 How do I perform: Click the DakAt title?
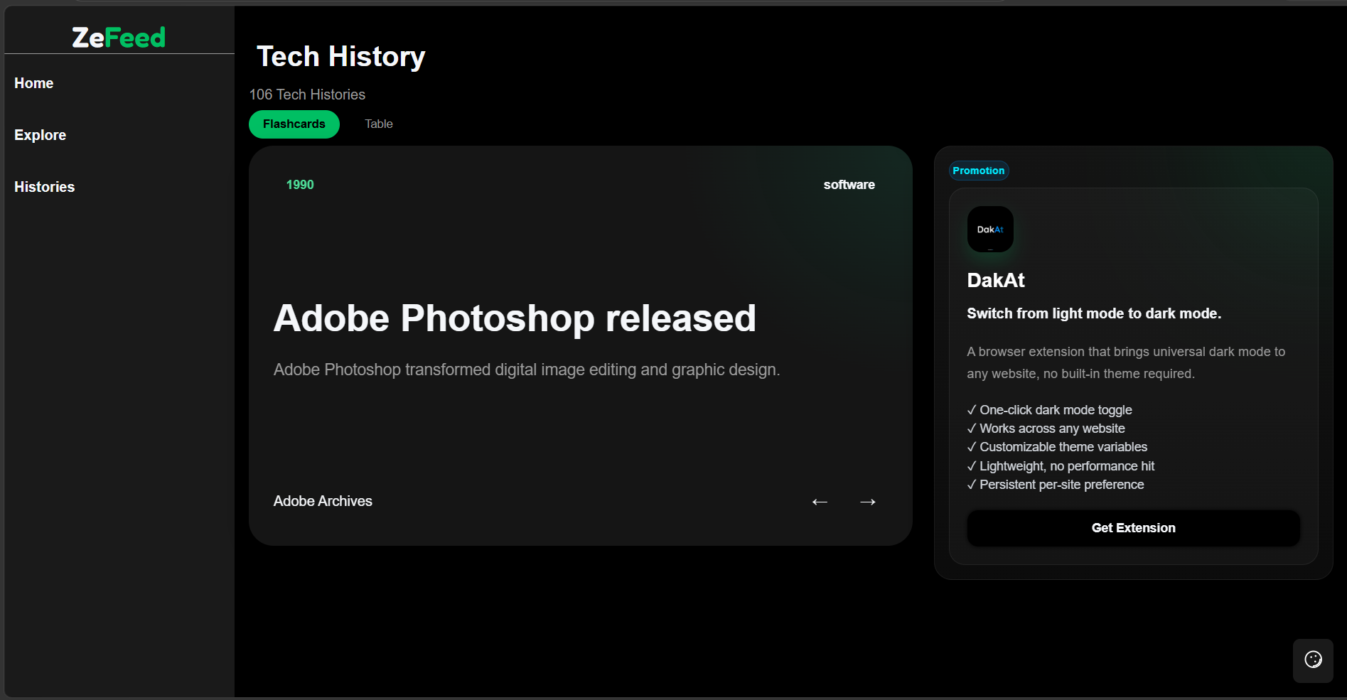click(x=995, y=280)
